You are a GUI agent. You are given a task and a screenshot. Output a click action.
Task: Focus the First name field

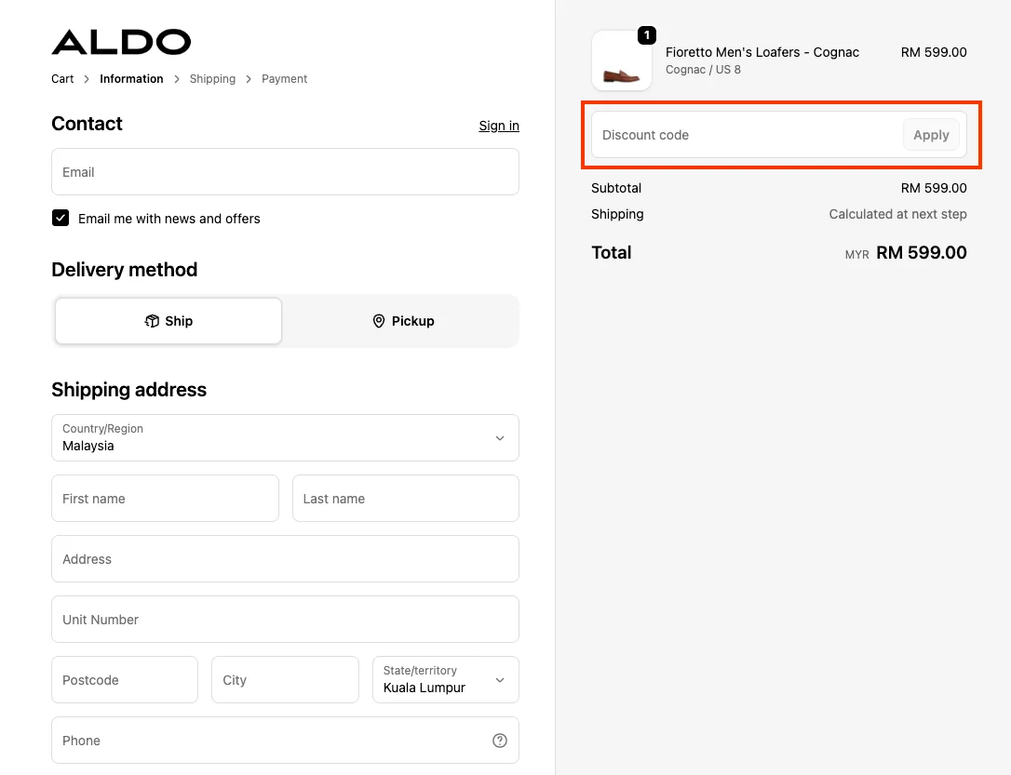(x=165, y=498)
